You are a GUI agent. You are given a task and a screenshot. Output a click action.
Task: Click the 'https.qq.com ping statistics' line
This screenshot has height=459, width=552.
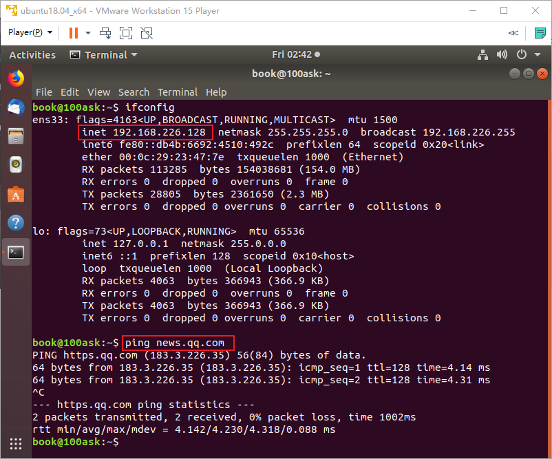(144, 405)
